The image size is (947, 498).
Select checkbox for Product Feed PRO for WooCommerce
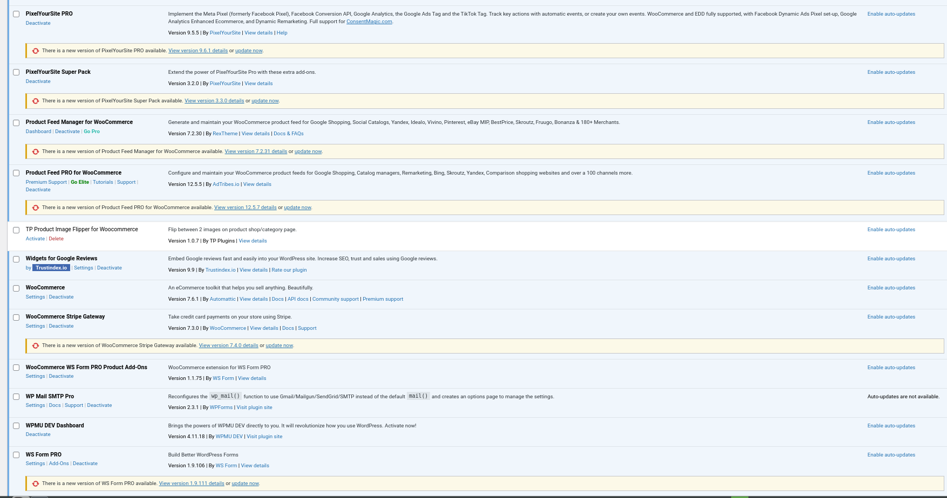pyautogui.click(x=16, y=174)
